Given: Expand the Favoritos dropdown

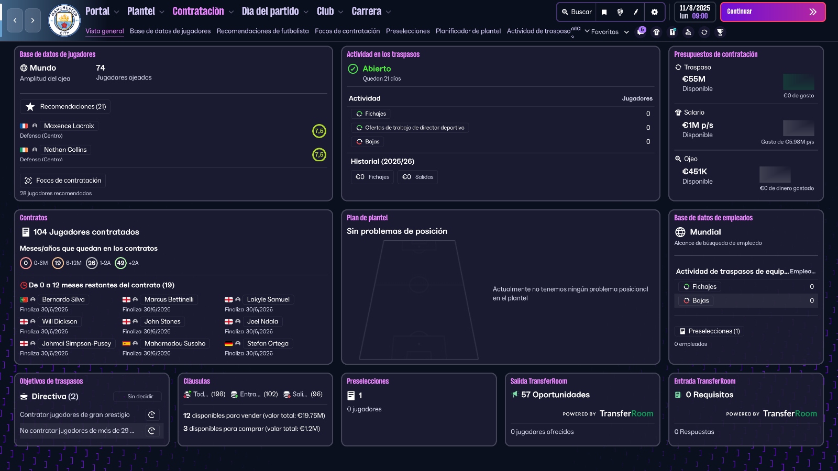Looking at the screenshot, I should click(607, 32).
